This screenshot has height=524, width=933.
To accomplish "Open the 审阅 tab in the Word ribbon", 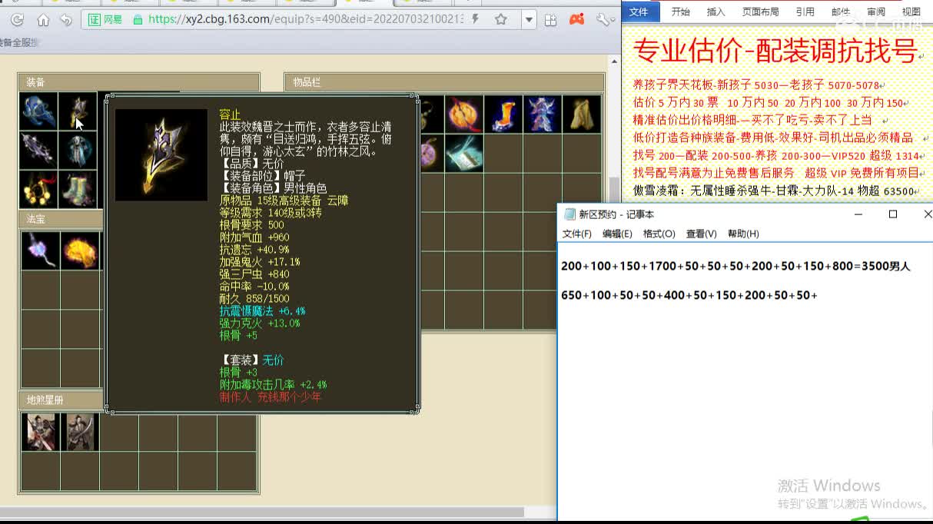I will [875, 12].
